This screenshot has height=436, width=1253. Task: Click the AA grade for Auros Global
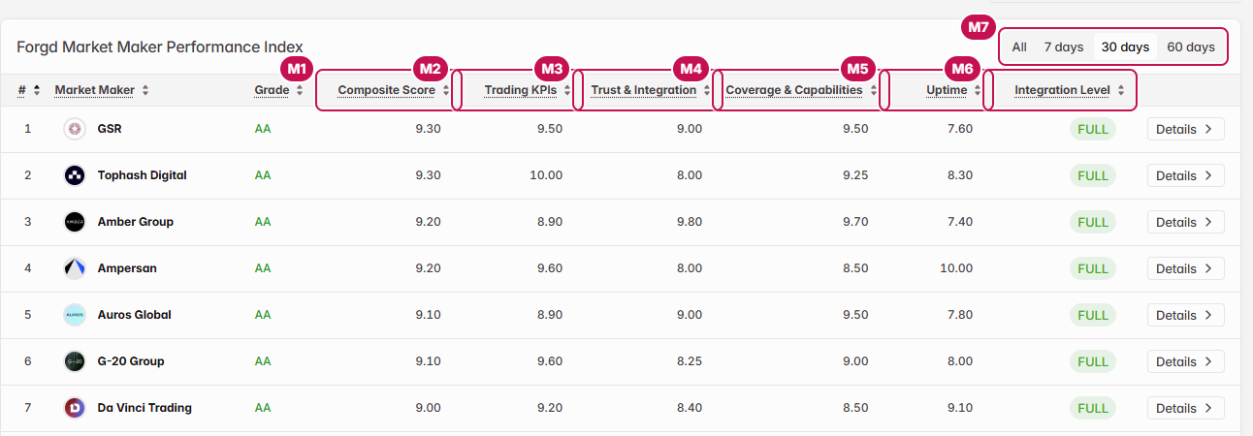pos(263,315)
